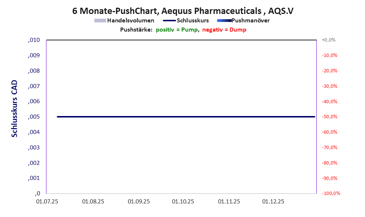This screenshot has width=365, height=217.
Task: Click the ,005 left axis value
Action: click(34, 117)
